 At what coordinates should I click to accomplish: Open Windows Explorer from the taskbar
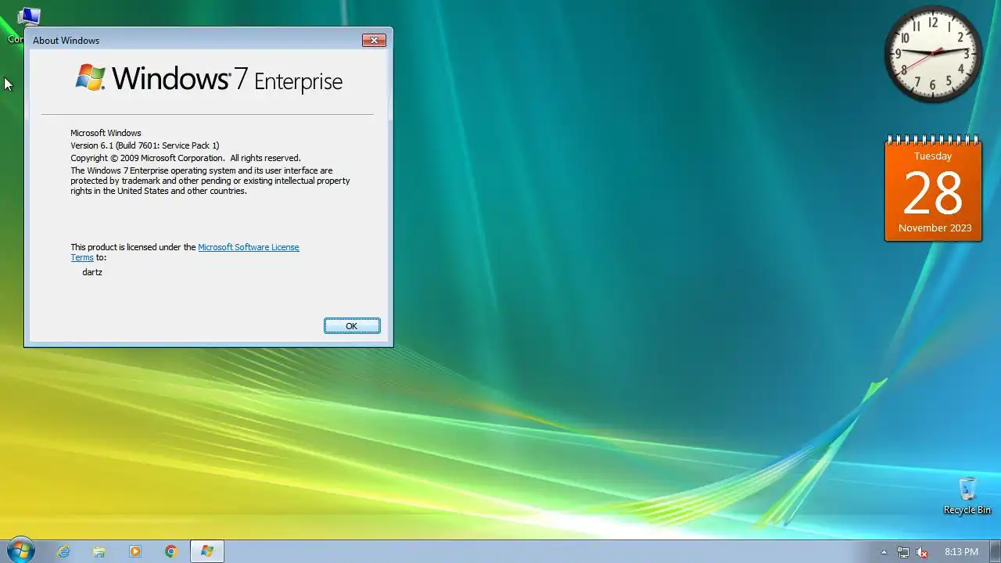99,551
